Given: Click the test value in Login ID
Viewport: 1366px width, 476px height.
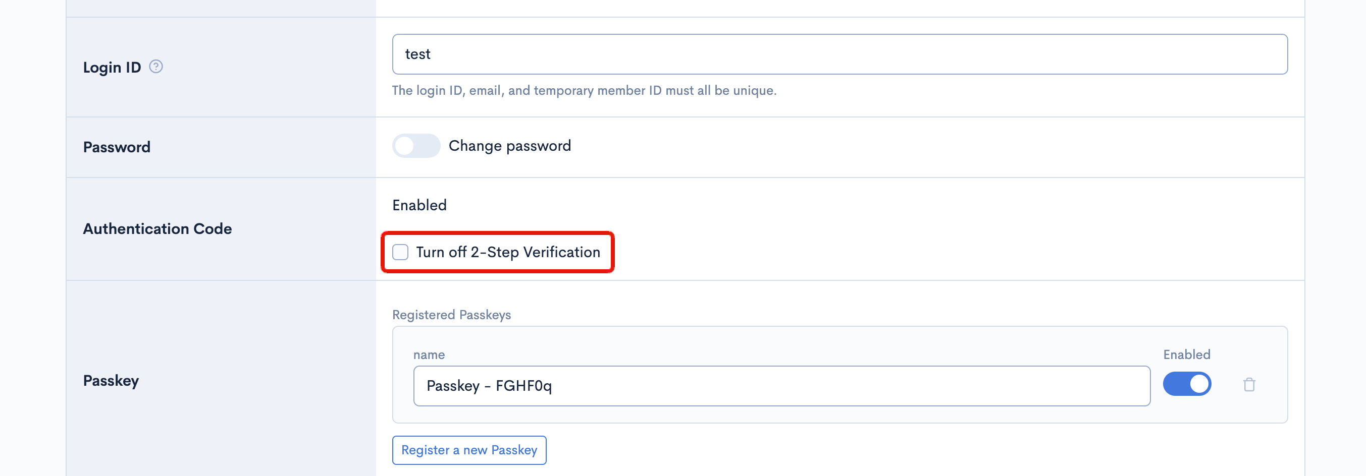Looking at the screenshot, I should 418,53.
